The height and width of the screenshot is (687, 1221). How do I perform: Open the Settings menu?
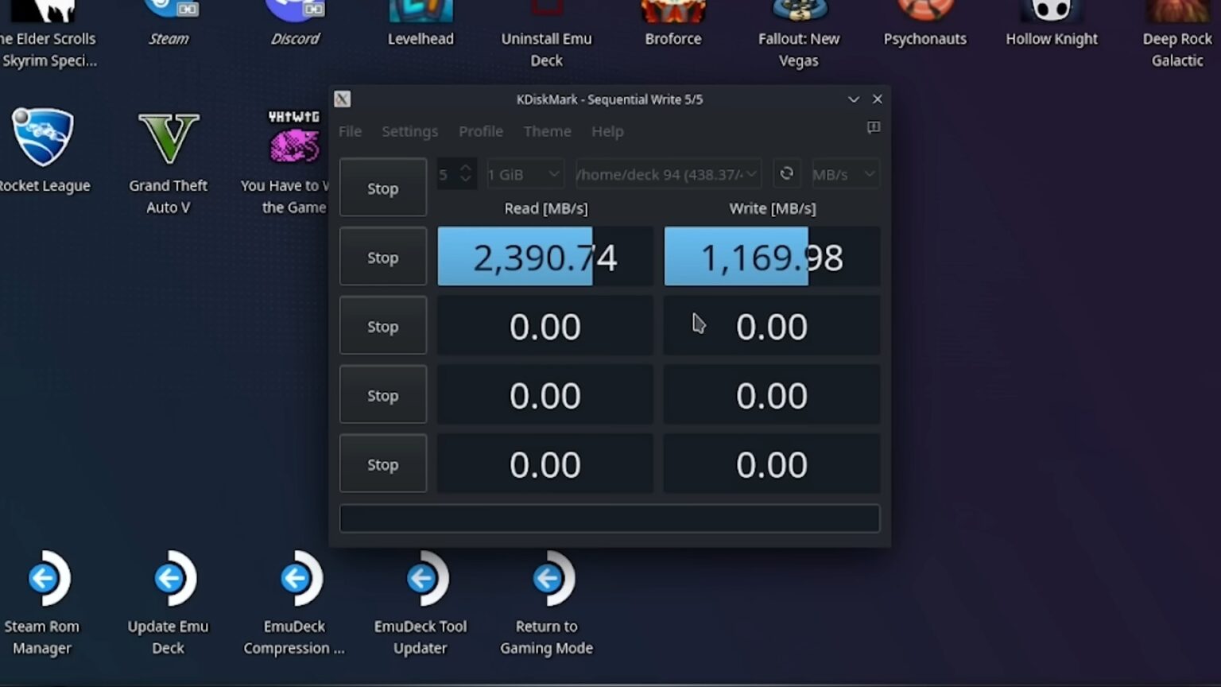point(409,131)
